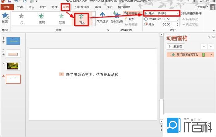The width and height of the screenshot is (216, 137).
Task: Select the 动画 ribbon tab
Action: 66,7
